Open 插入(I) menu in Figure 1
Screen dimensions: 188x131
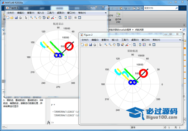tap(41, 13)
